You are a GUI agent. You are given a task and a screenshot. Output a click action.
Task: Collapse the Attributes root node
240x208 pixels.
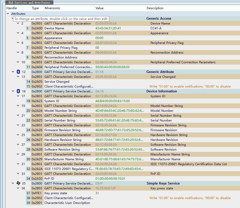tap(8, 14)
